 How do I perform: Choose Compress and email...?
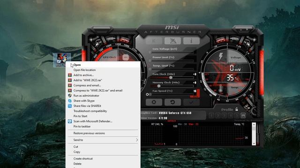click(x=103, y=85)
